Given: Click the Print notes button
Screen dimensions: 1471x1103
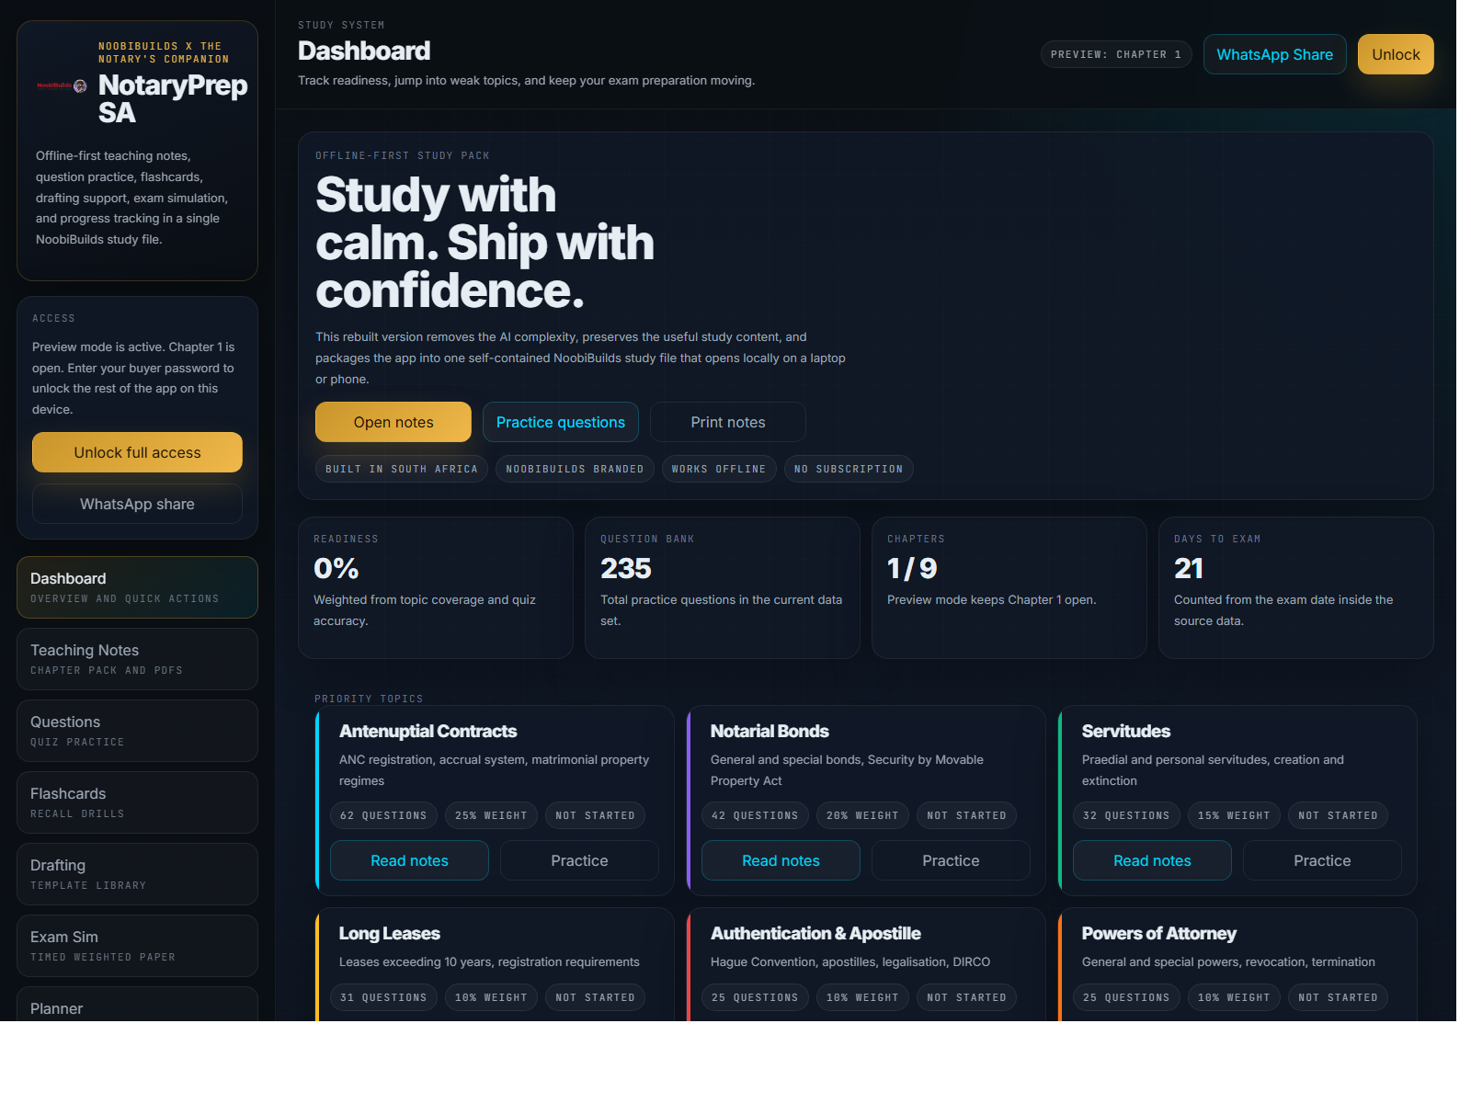Looking at the screenshot, I should point(728,422).
